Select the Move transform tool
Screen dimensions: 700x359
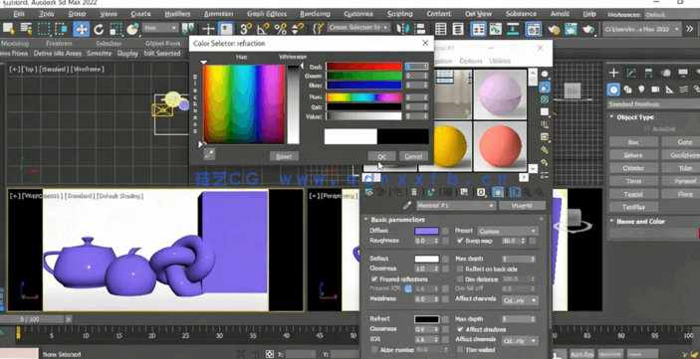pyautogui.click(x=82, y=30)
